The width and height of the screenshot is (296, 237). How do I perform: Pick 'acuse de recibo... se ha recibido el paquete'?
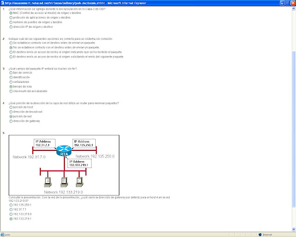[x=11, y=52]
